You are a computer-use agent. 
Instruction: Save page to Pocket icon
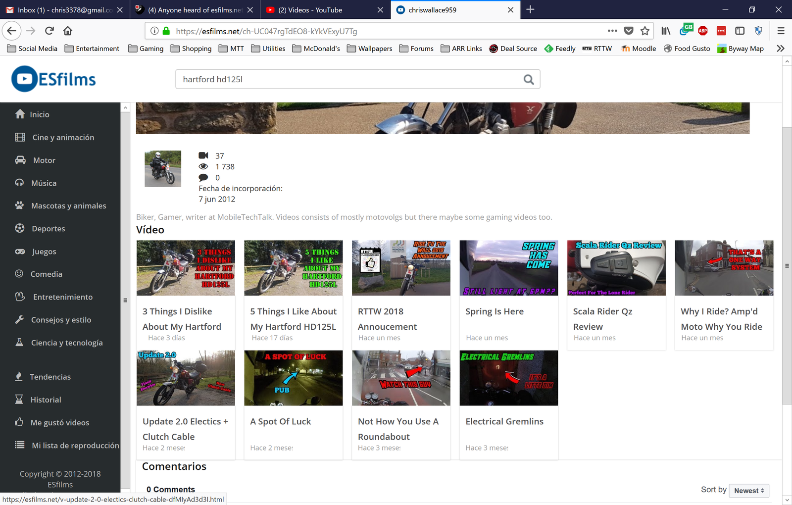(629, 31)
